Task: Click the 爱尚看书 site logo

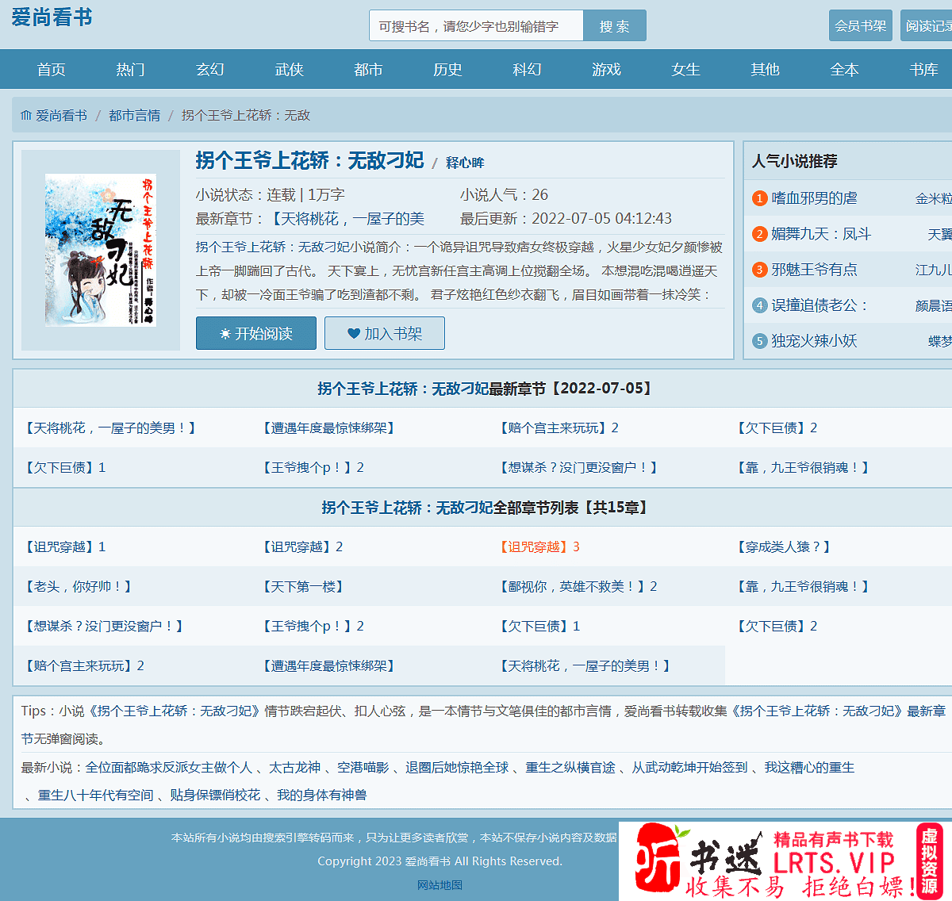Action: (51, 19)
